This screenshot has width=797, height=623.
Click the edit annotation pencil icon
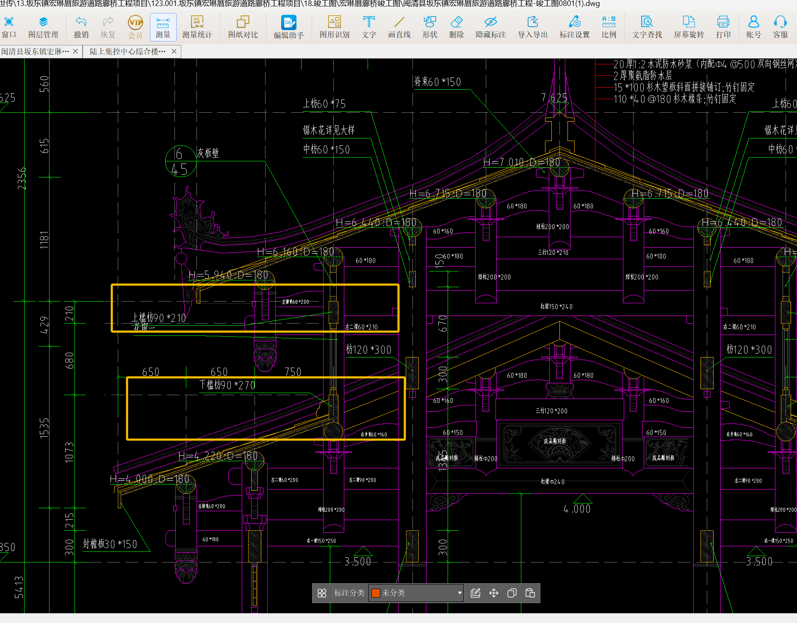pos(476,593)
